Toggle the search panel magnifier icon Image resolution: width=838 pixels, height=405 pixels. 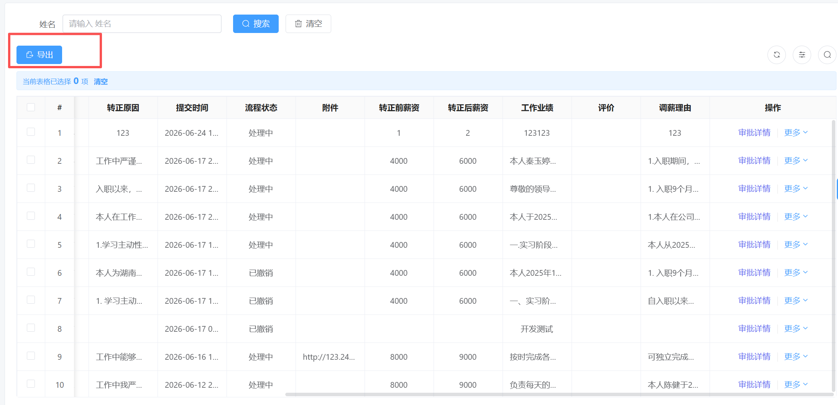tap(827, 55)
